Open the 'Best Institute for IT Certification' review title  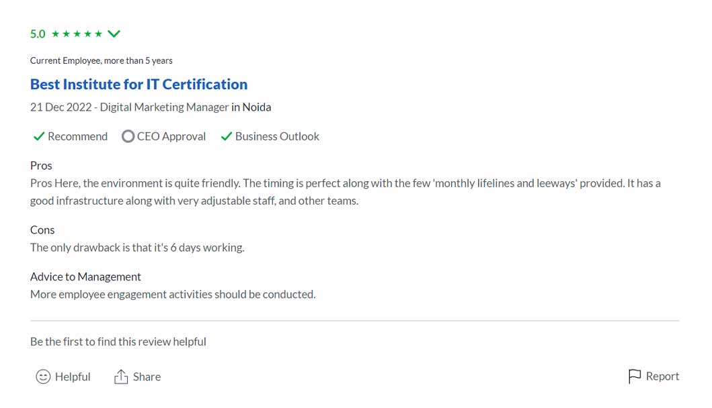[139, 85]
